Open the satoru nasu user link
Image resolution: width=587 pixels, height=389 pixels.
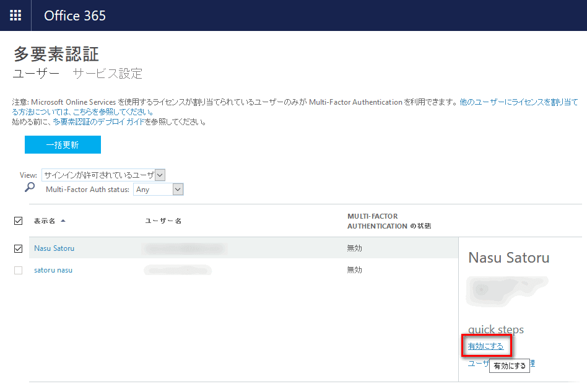[x=53, y=270]
